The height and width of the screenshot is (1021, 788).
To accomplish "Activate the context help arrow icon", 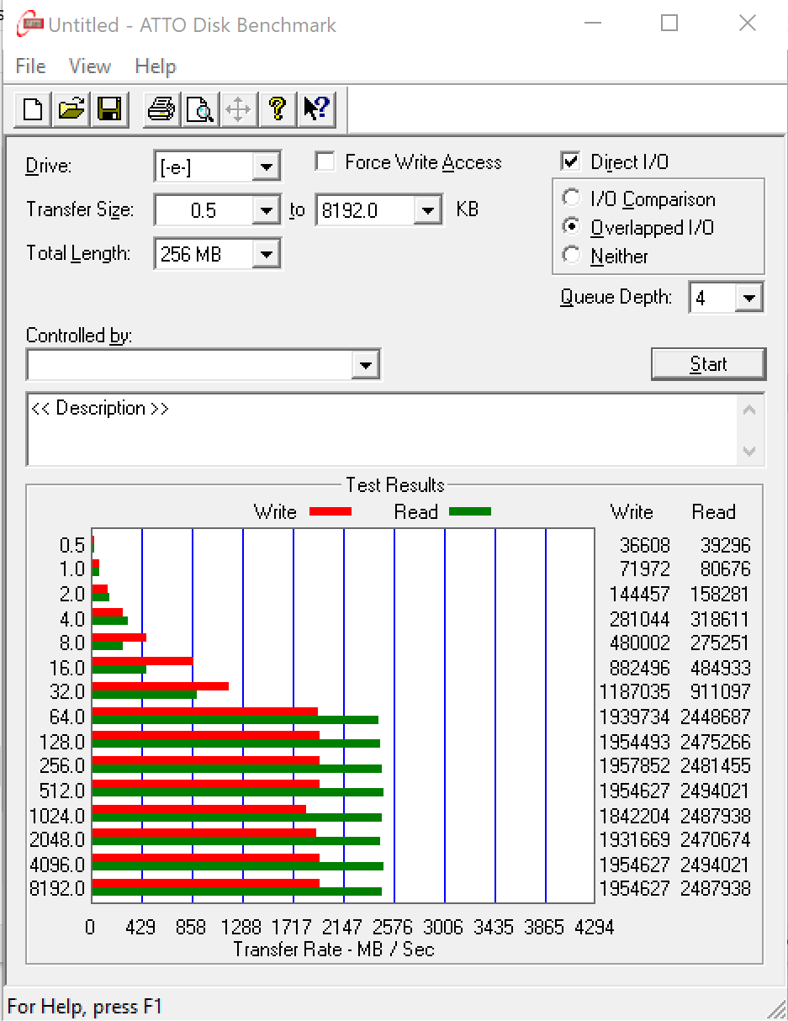I will 316,109.
